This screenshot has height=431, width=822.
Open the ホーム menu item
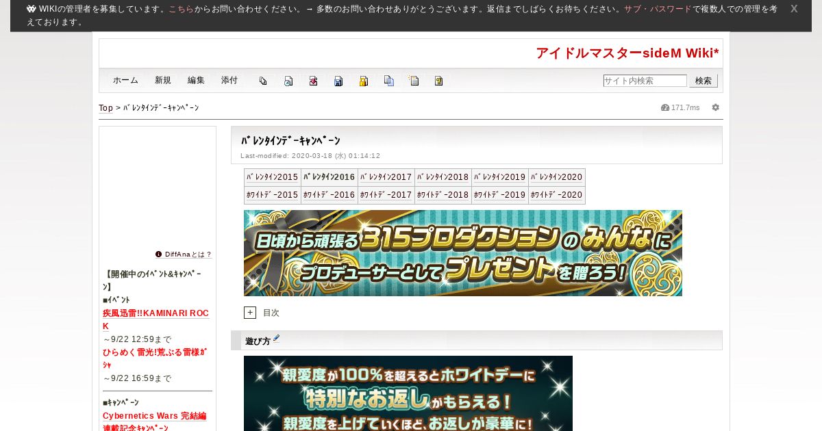tap(126, 81)
